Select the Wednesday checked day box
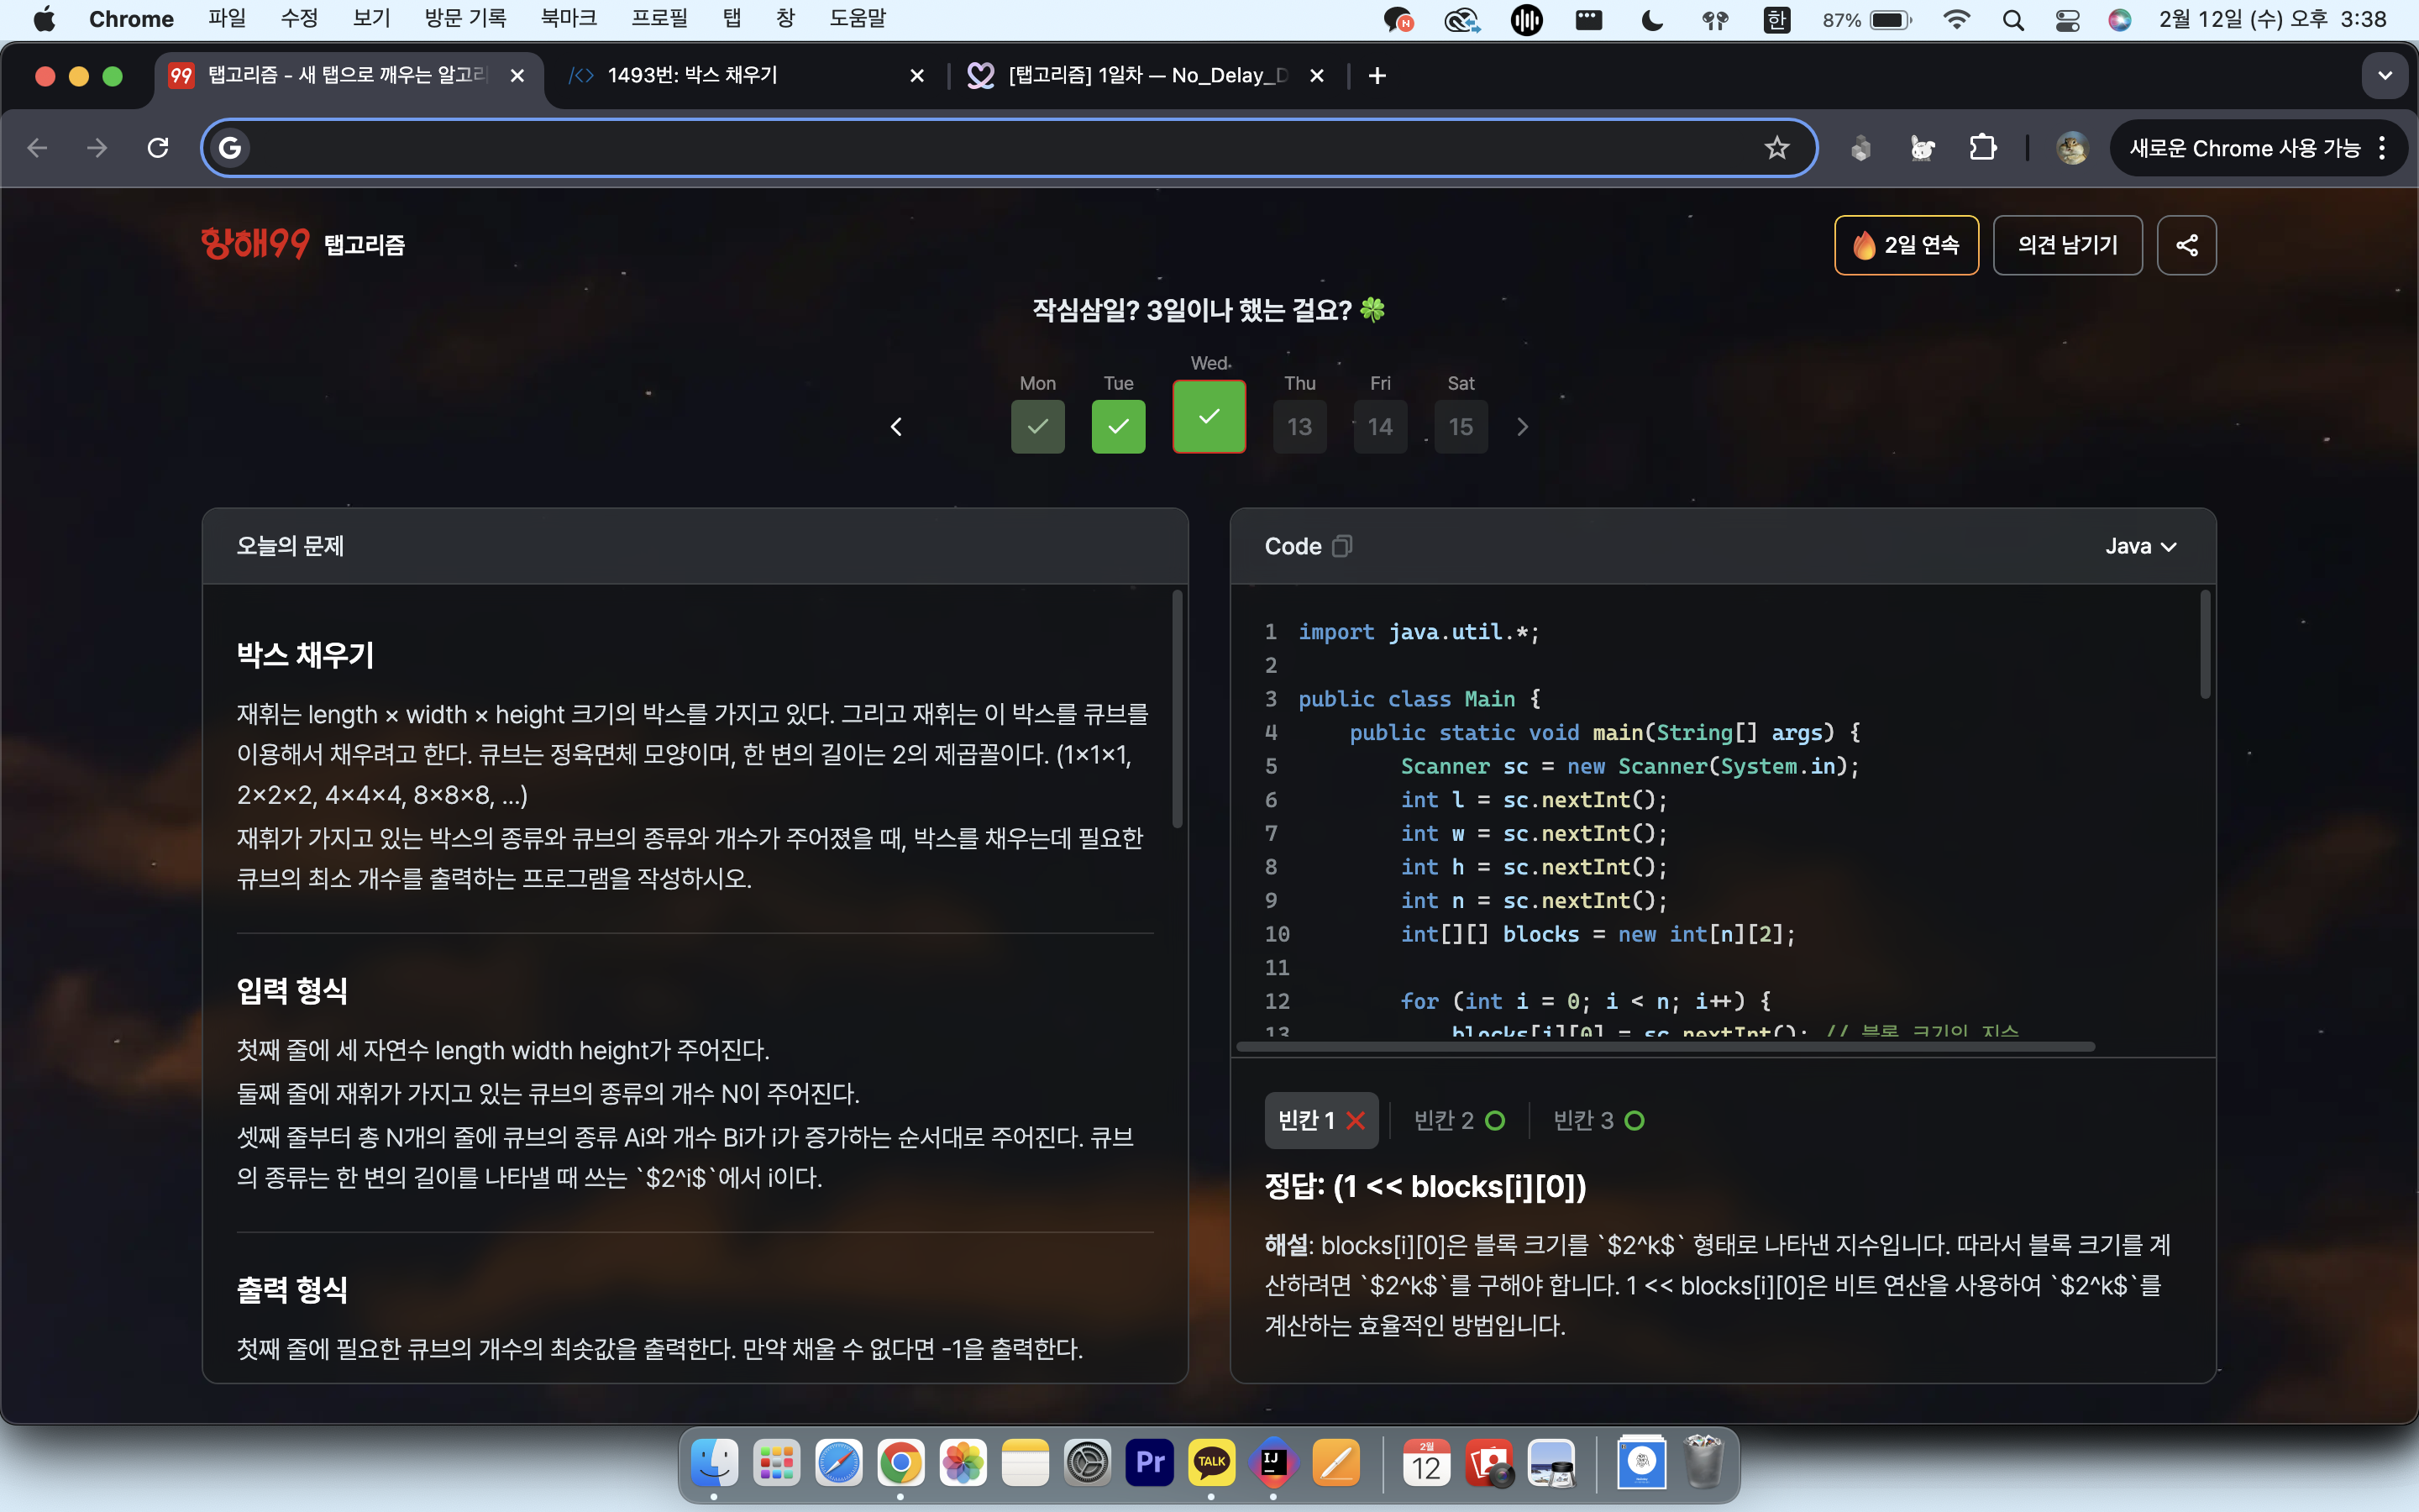 click(1209, 417)
